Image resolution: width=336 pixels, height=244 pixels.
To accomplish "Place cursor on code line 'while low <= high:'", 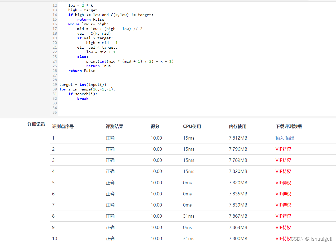I will tap(88, 24).
